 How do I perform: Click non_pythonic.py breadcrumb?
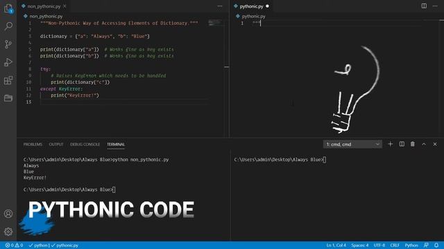(x=46, y=17)
